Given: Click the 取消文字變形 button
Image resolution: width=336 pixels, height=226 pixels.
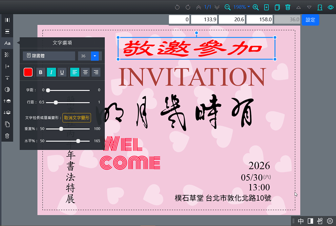Looking at the screenshot, I should (x=77, y=118).
